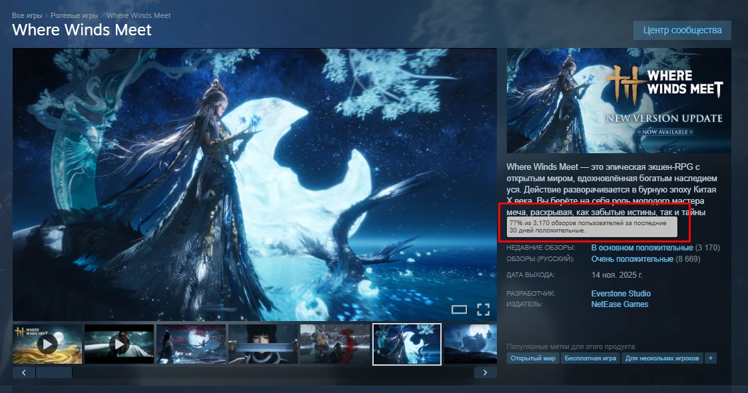Select the sword-across-face screenshot thumbnail
Image resolution: width=748 pixels, height=393 pixels.
tap(263, 344)
